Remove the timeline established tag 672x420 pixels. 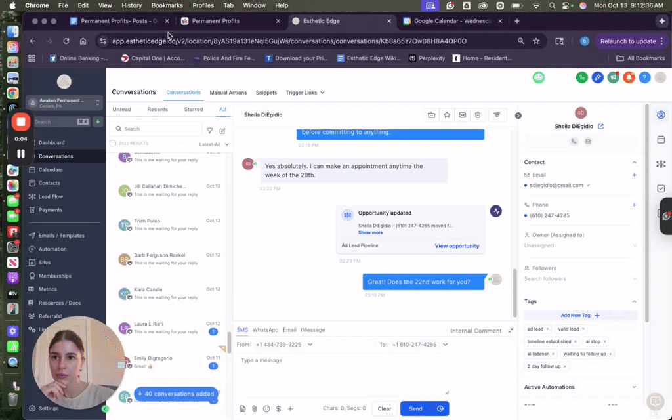[575, 341]
